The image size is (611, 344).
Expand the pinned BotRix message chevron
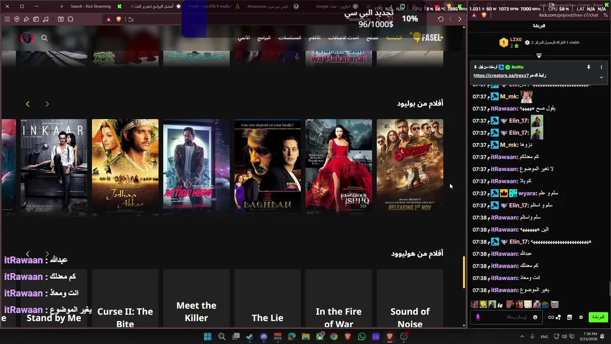(601, 77)
